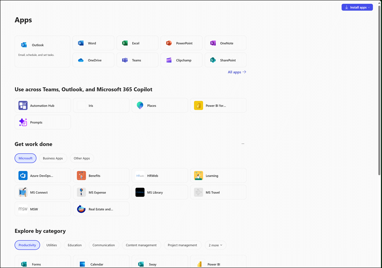Screen dimensions: 382x268
Task: Open PowerPoint
Action: click(181, 43)
